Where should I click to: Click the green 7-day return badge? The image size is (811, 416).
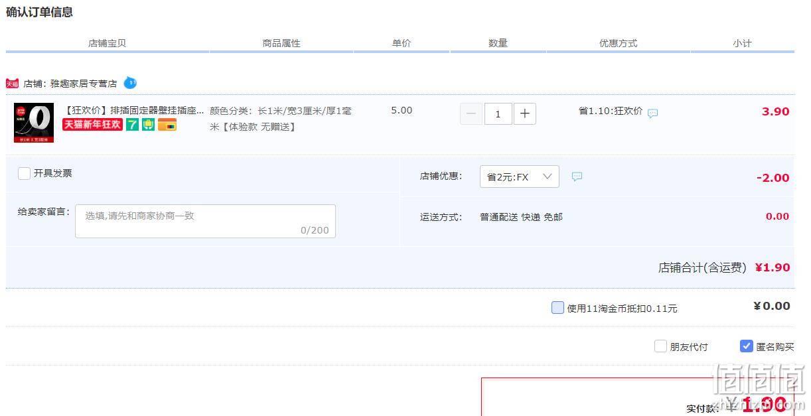(132, 124)
